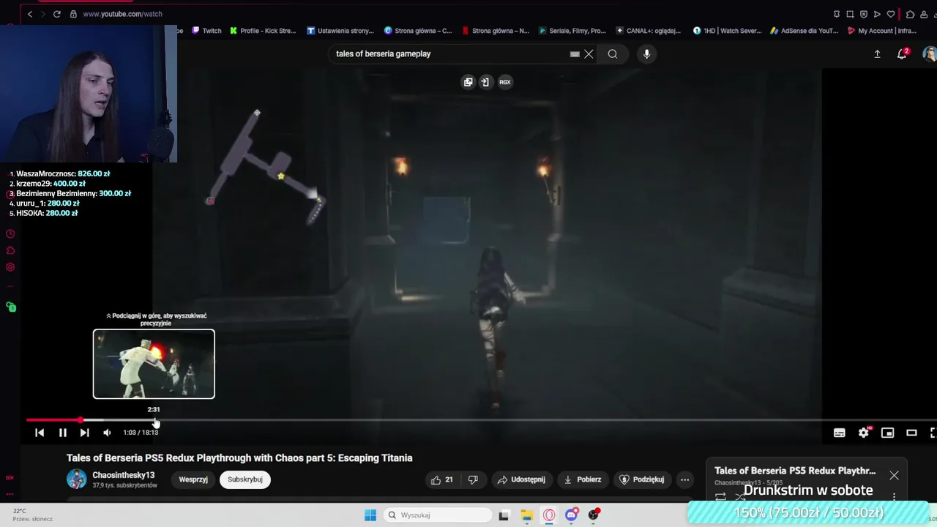Screen dimensions: 937x527
Task: Open YouTube notifications bell
Action: click(902, 53)
